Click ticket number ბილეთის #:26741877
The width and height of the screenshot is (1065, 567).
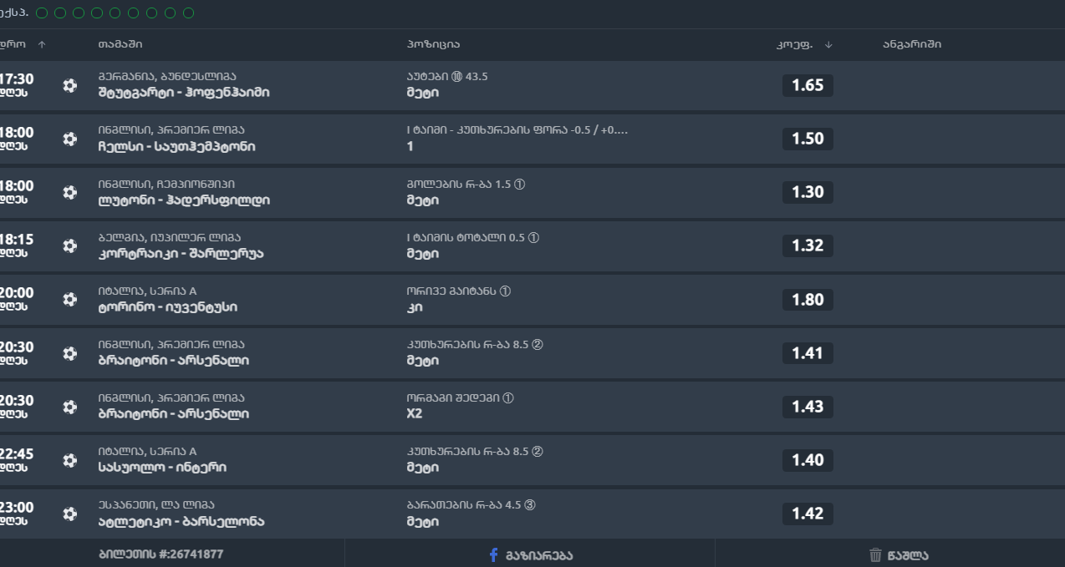pos(161,554)
